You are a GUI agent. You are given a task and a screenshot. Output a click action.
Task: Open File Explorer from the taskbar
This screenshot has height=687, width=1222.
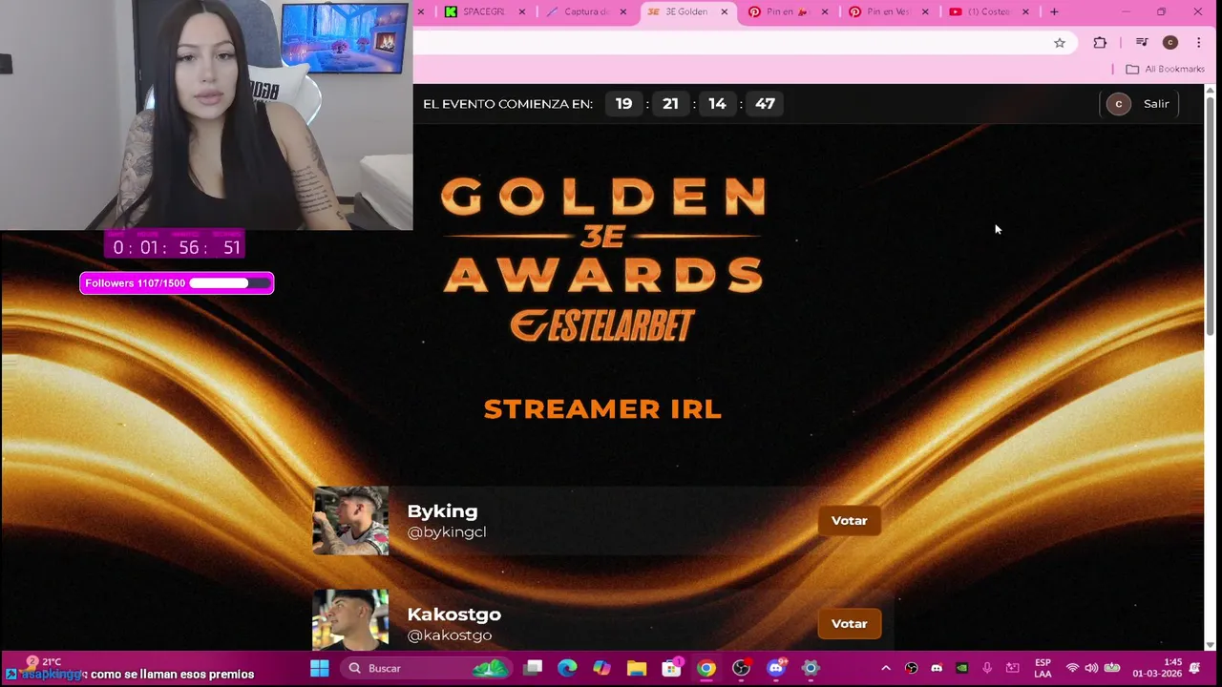(x=637, y=668)
